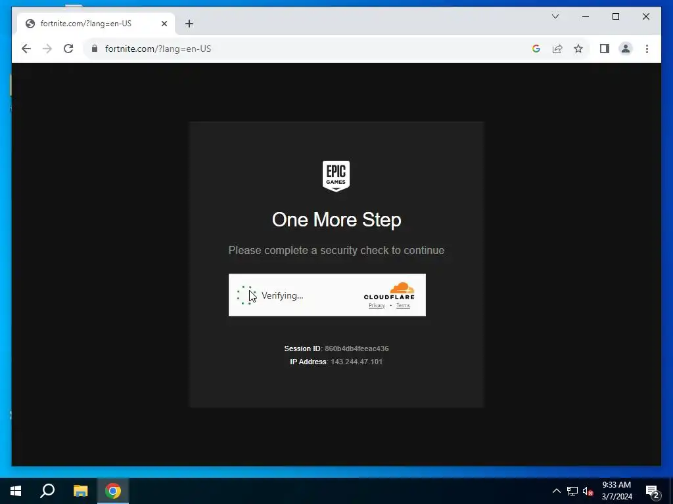Go back using the browser back arrow

(x=26, y=49)
